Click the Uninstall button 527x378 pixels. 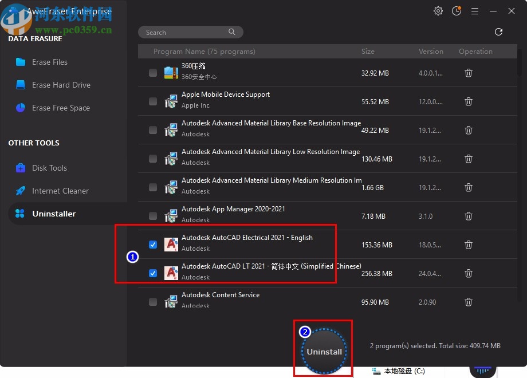click(x=323, y=351)
